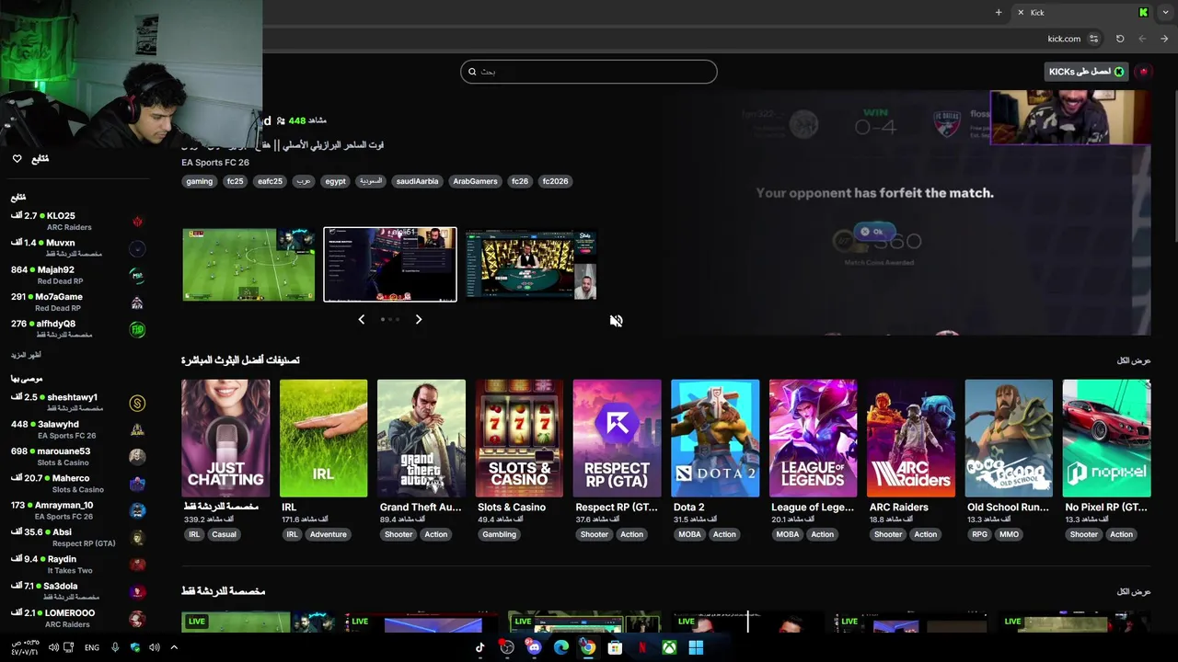The image size is (1178, 662).
Task: Click alfhdyQ8's green avatar in the sidebar
Action: click(137, 329)
